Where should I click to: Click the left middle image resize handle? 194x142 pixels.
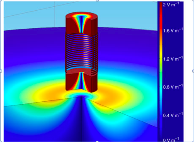point(1,71)
